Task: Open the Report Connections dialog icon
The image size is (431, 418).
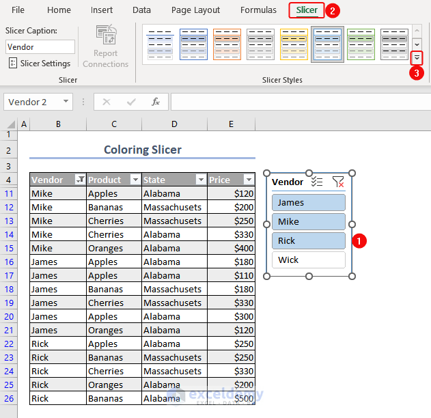Action: point(107,35)
